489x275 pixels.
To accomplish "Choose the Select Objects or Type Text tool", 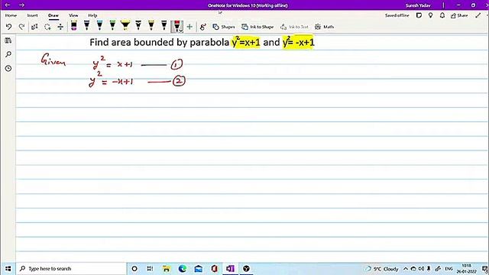I will [x=34, y=27].
